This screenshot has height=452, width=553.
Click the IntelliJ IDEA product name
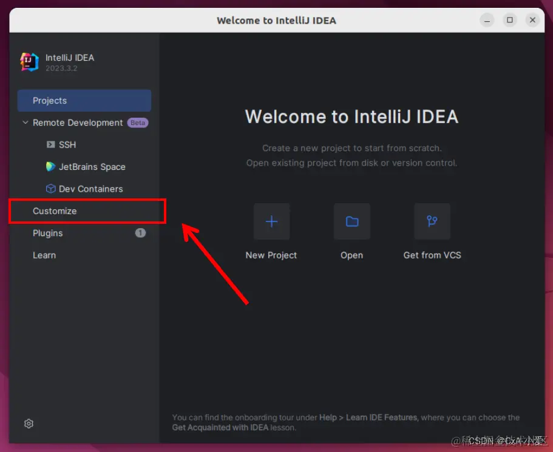point(70,58)
